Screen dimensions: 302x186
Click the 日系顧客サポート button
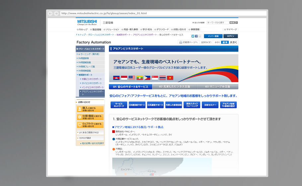155,105
